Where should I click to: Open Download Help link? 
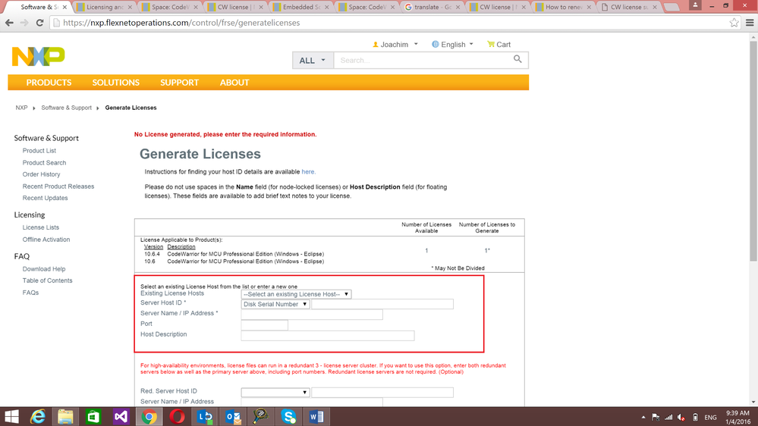[x=43, y=269]
